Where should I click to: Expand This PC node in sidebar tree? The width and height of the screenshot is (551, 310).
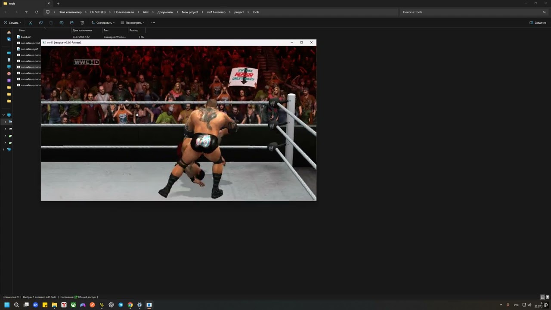[x=3, y=115]
